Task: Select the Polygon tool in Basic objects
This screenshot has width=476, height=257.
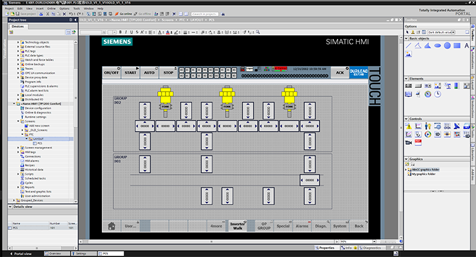Action: [428, 46]
